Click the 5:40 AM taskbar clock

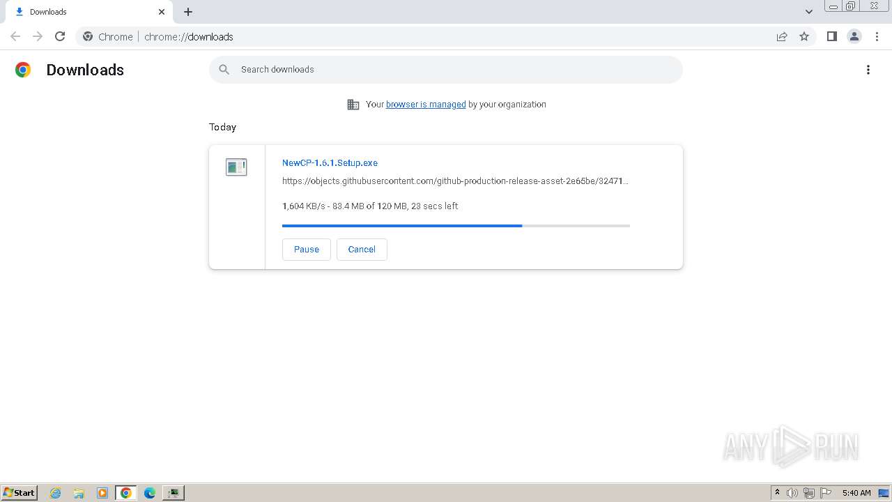856,493
